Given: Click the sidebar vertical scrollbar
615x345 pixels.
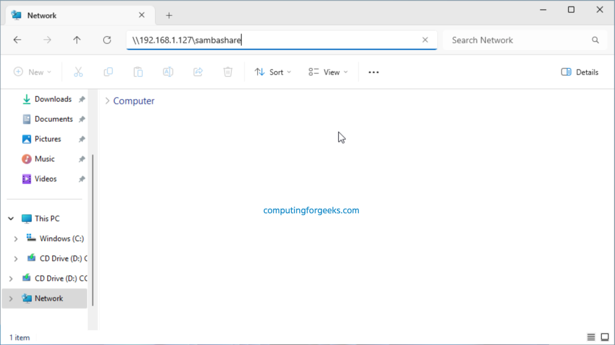Looking at the screenshot, I should tap(92, 230).
